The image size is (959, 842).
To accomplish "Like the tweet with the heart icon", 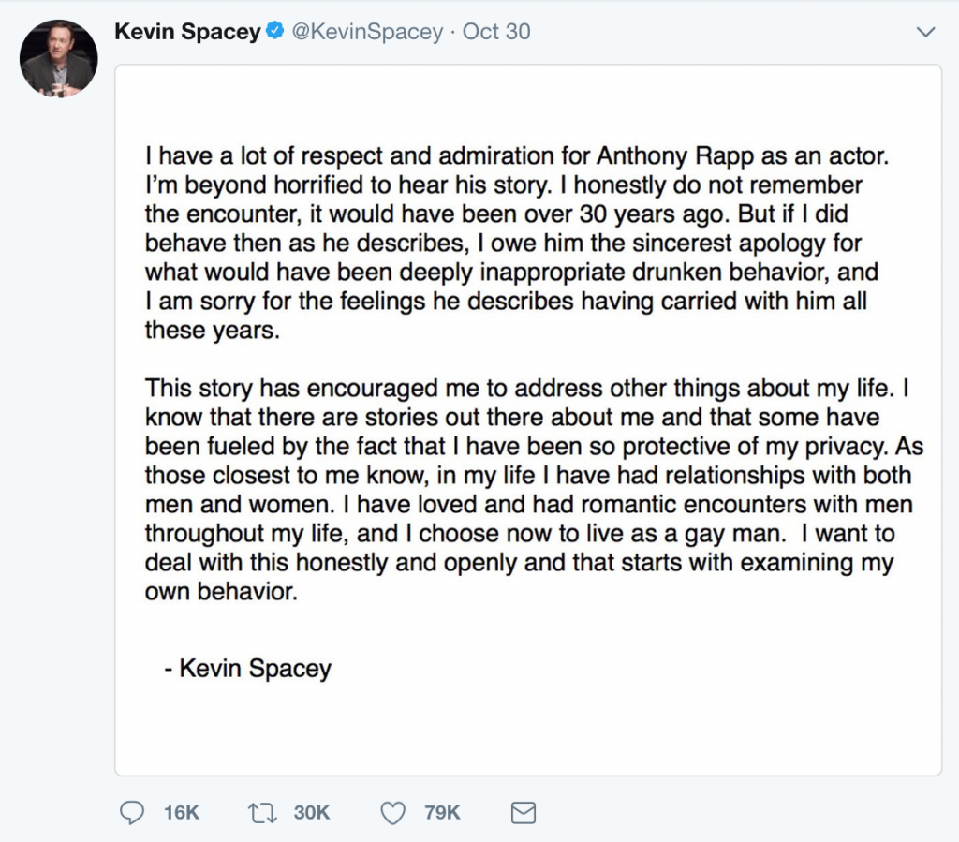I will (392, 813).
